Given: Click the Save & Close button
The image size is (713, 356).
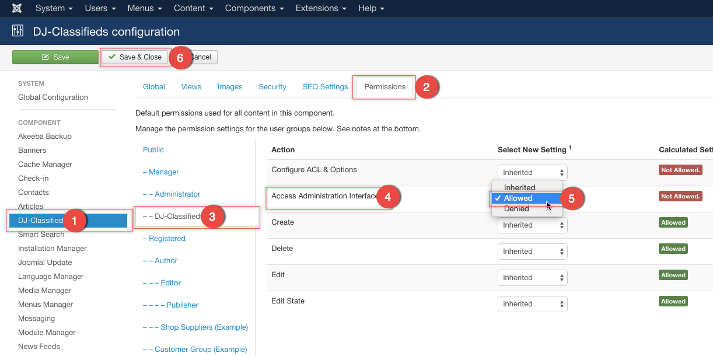Looking at the screenshot, I should click(135, 57).
